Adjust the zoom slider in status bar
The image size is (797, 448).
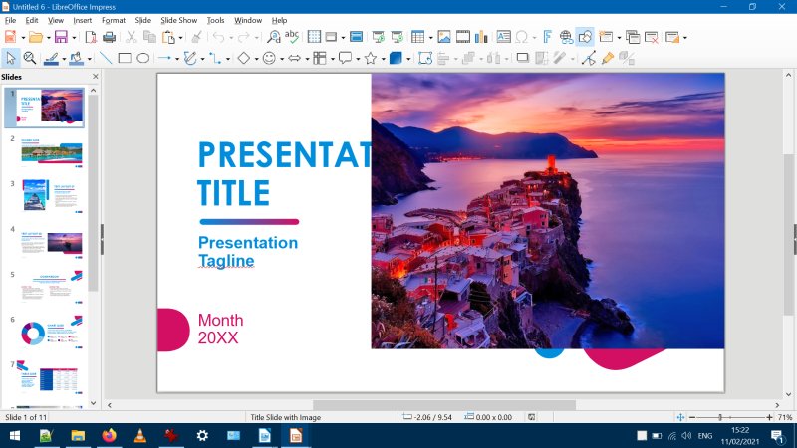[x=719, y=417]
